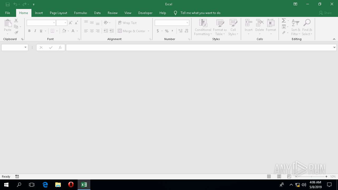Click Increase Indent icon
Image resolution: width=338 pixels, height=190 pixels.
click(112, 31)
